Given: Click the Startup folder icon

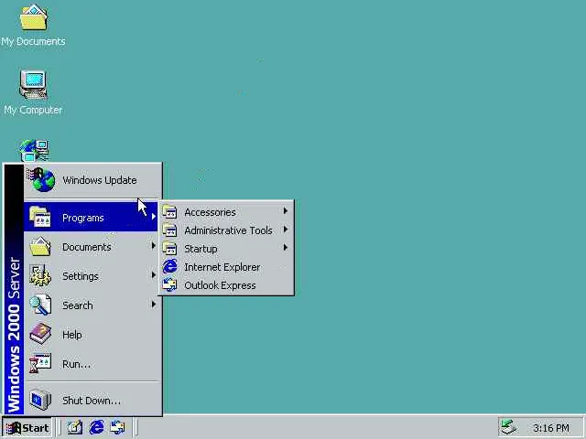Looking at the screenshot, I should [x=169, y=249].
